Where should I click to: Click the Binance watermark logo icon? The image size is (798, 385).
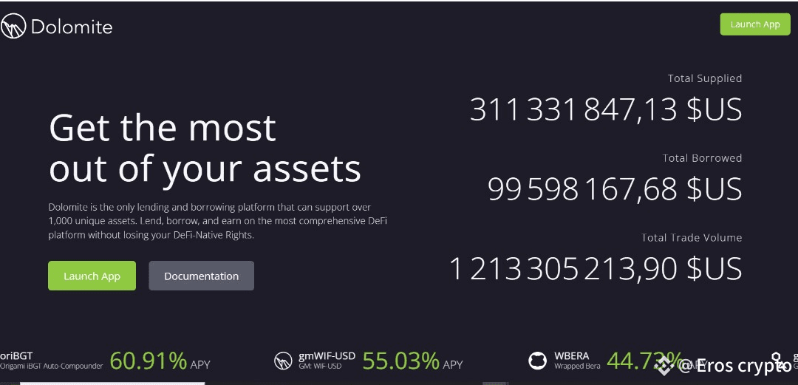pyautogui.click(x=664, y=363)
